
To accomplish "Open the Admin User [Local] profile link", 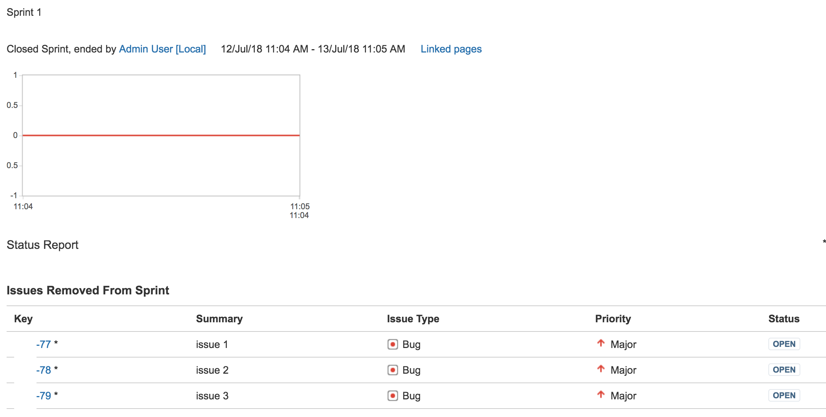I will [162, 49].
